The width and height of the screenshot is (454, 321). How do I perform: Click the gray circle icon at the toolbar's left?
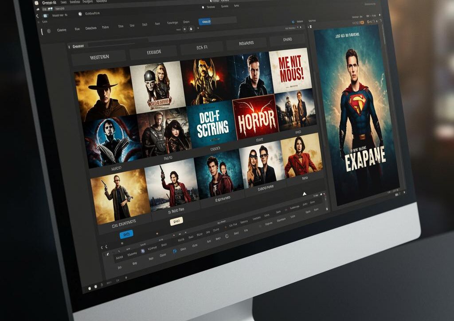pos(49,31)
